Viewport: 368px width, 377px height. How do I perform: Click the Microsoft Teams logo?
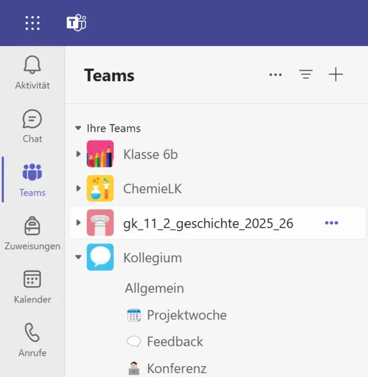coord(76,23)
